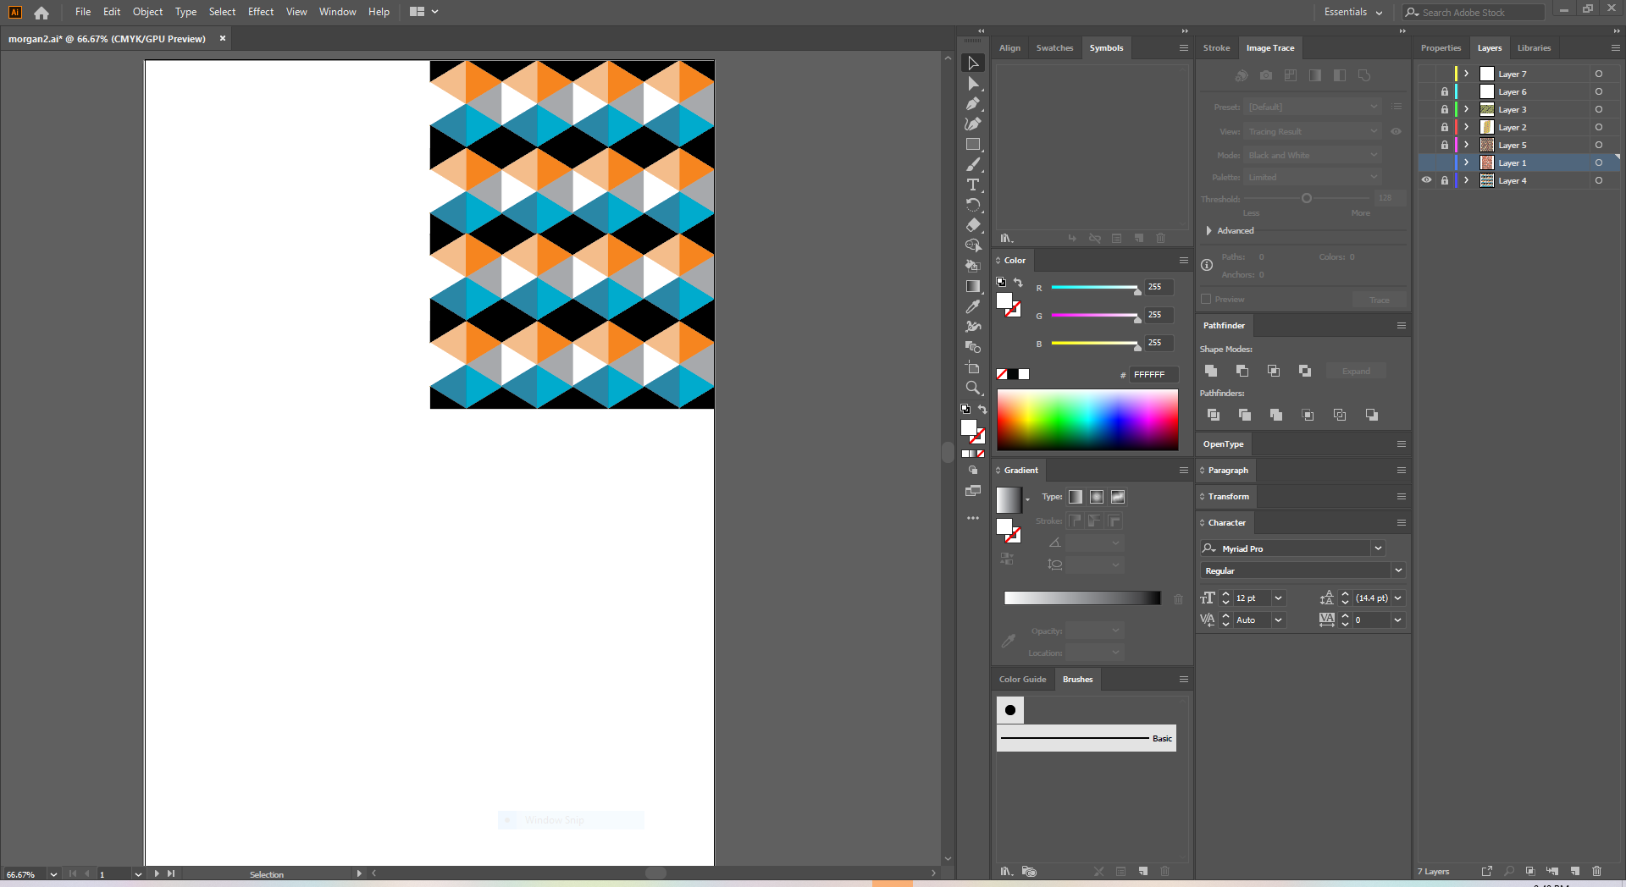The height and width of the screenshot is (887, 1626).
Task: Switch to the Libraries tab
Action: [x=1534, y=48]
